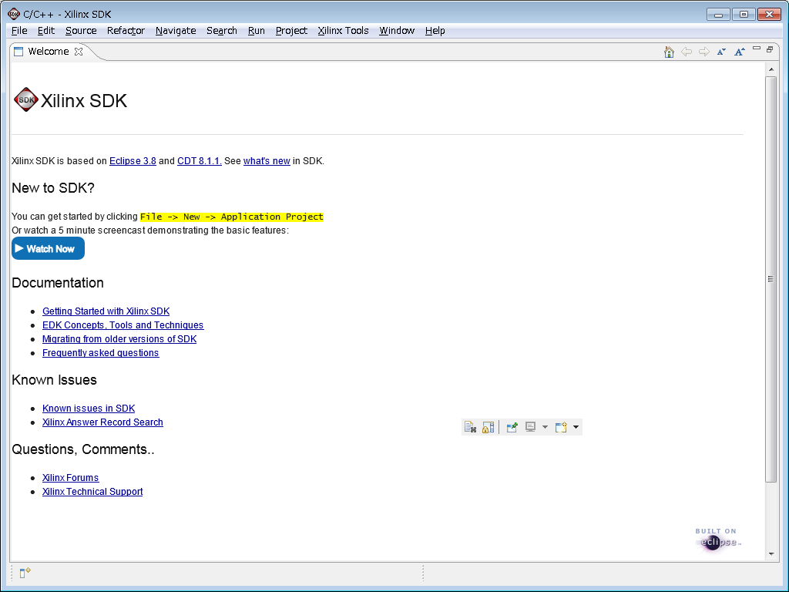Click the Pin Console icon
Image resolution: width=789 pixels, height=592 pixels.
(x=512, y=427)
